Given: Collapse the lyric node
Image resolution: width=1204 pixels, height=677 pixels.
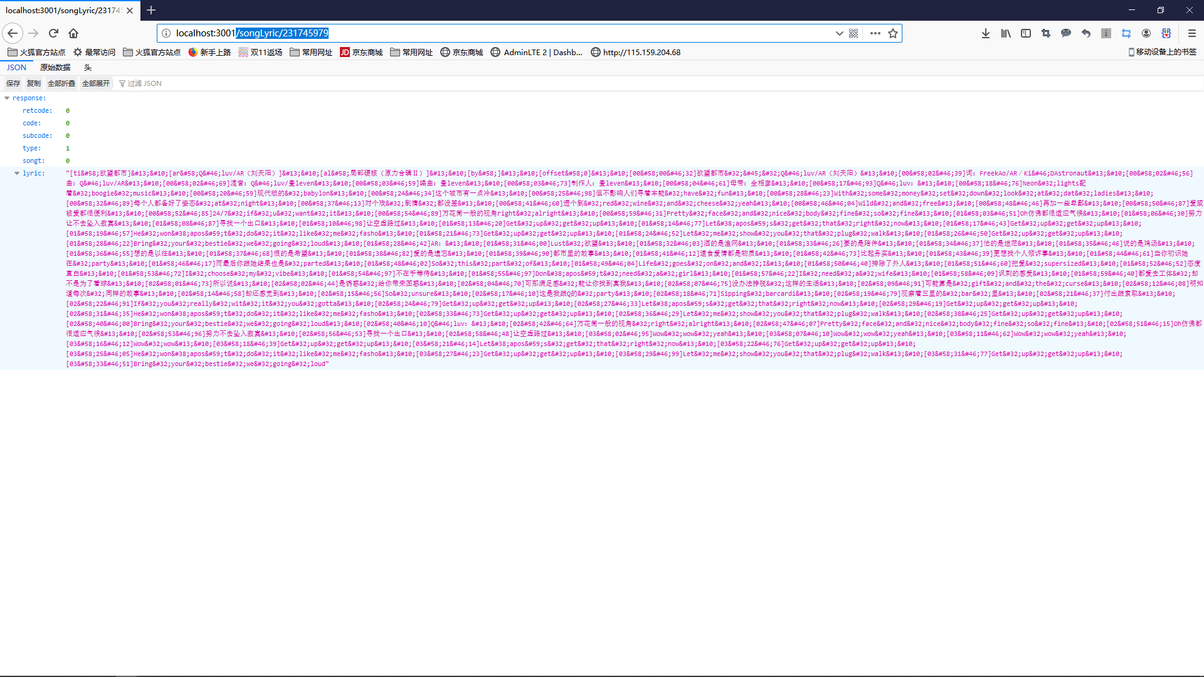Looking at the screenshot, I should (17, 173).
